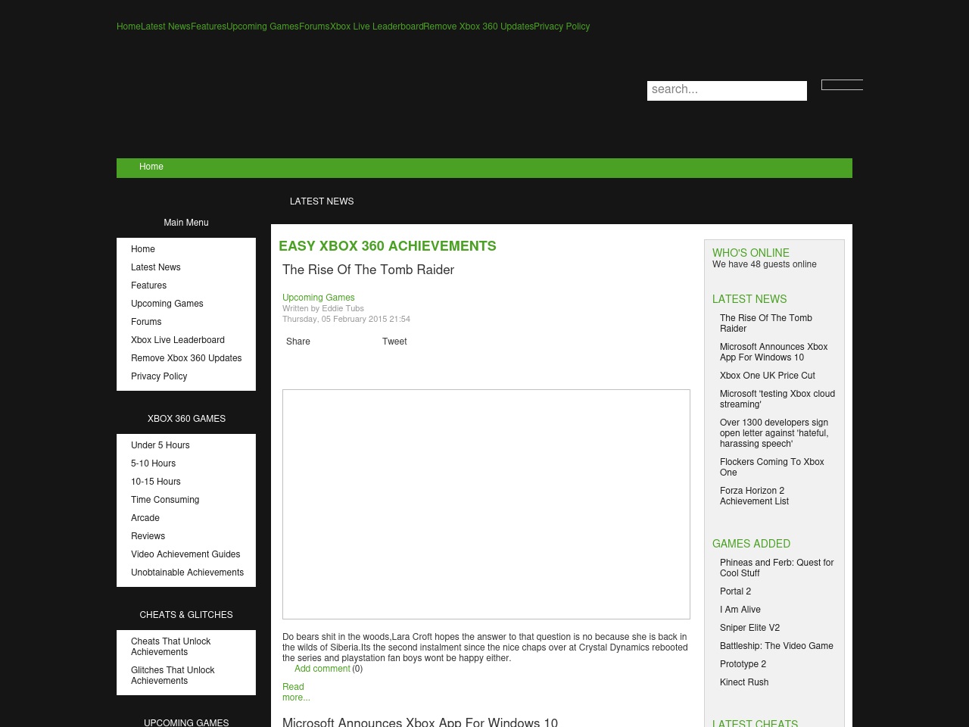The image size is (969, 727).
Task: Click the Share button
Action: point(298,342)
